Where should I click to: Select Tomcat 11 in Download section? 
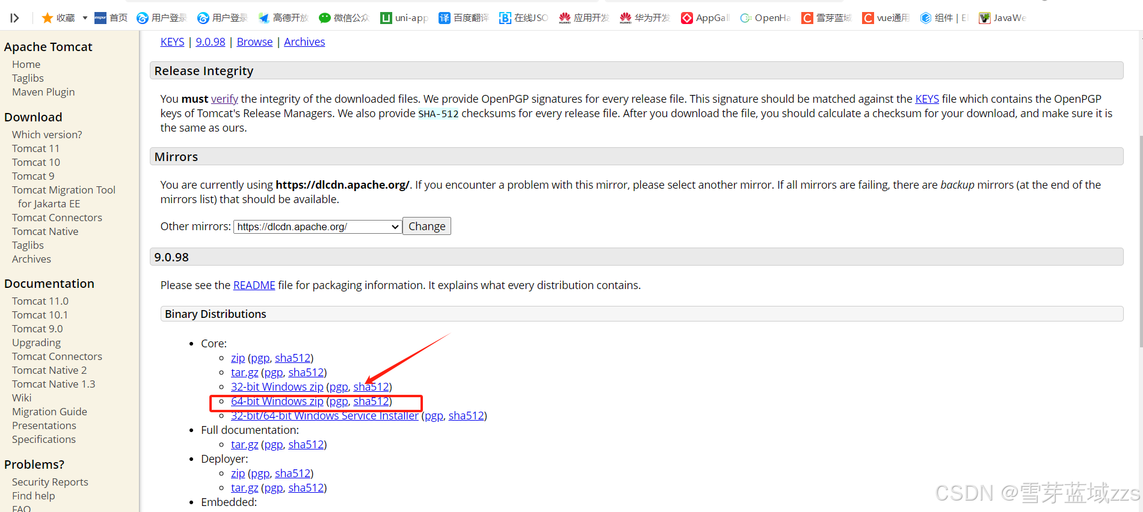pyautogui.click(x=35, y=148)
